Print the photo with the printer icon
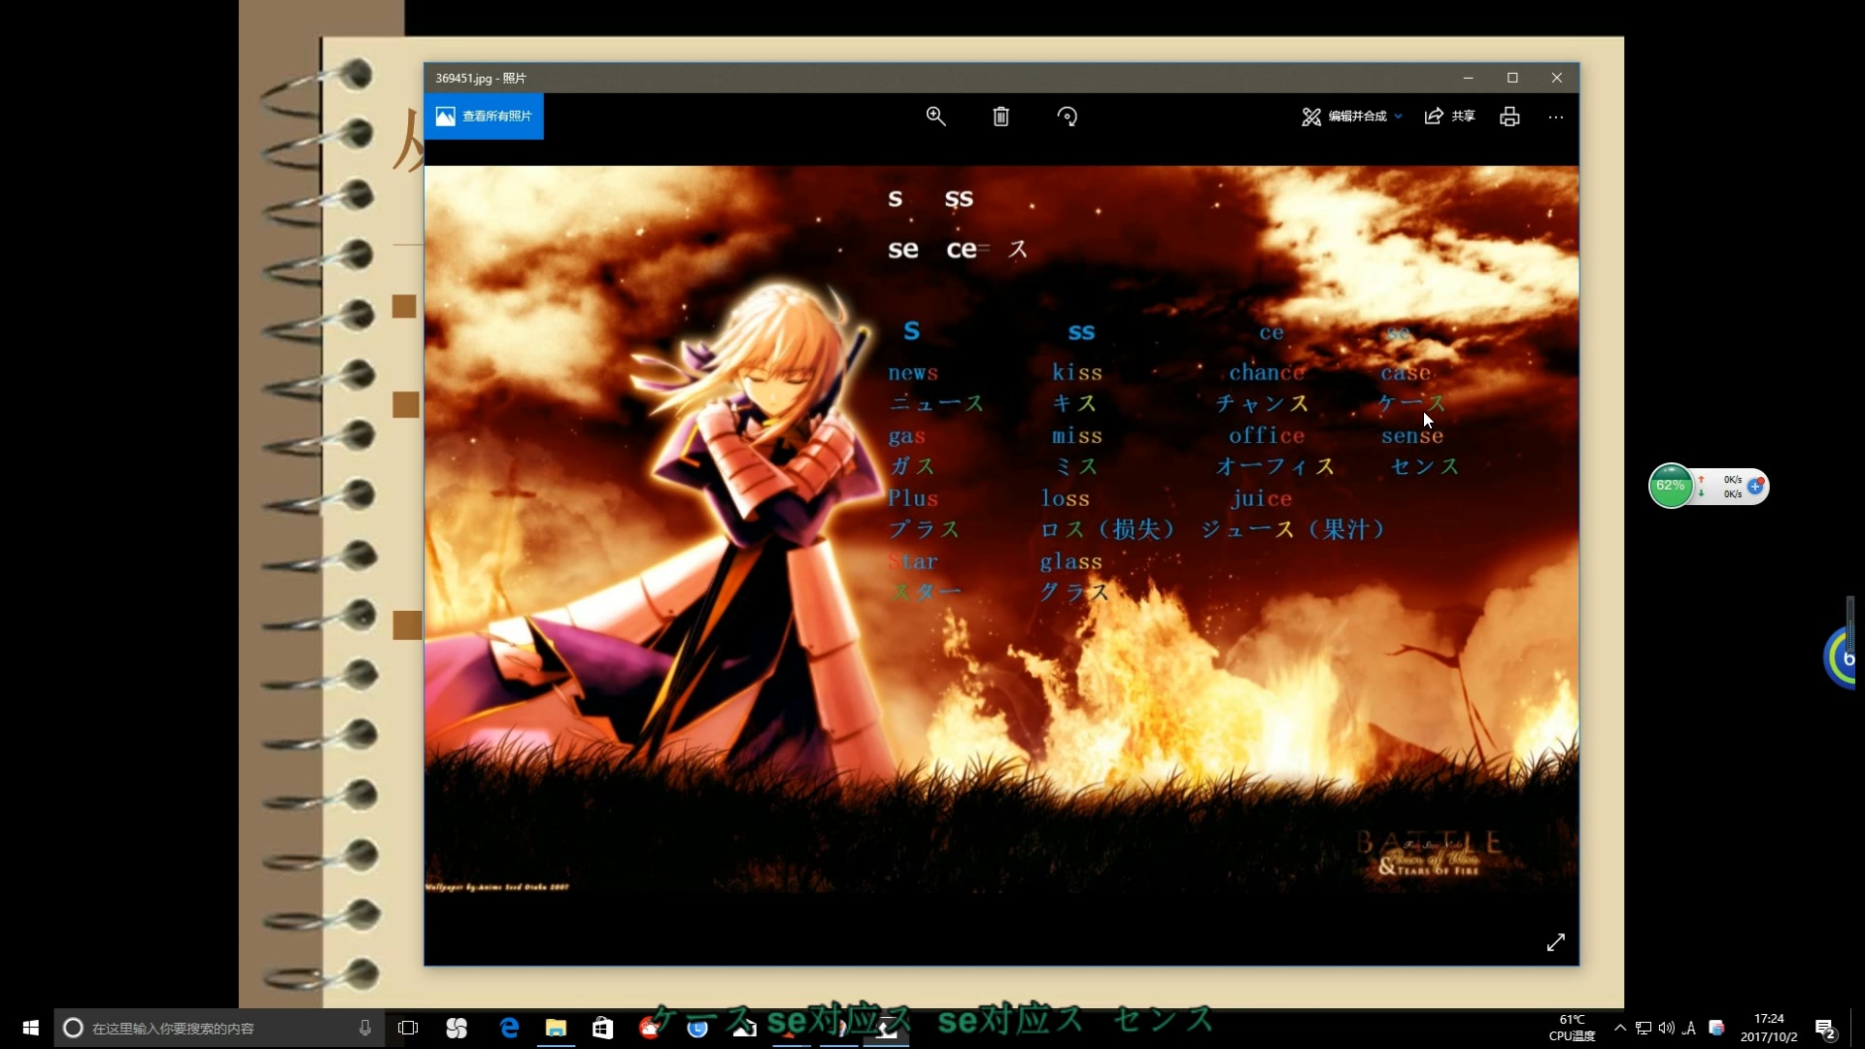 [1509, 117]
